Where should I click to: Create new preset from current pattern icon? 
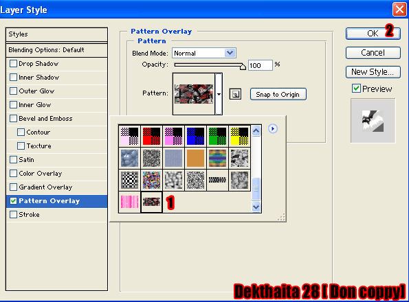click(235, 94)
